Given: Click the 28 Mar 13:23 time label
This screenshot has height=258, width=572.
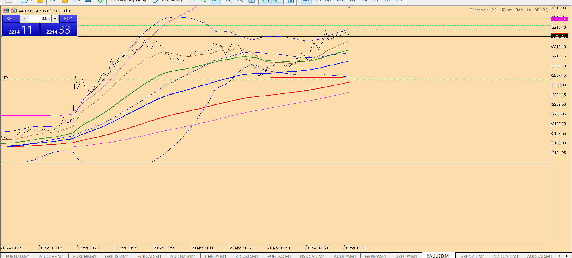Looking at the screenshot, I should coord(88,248).
